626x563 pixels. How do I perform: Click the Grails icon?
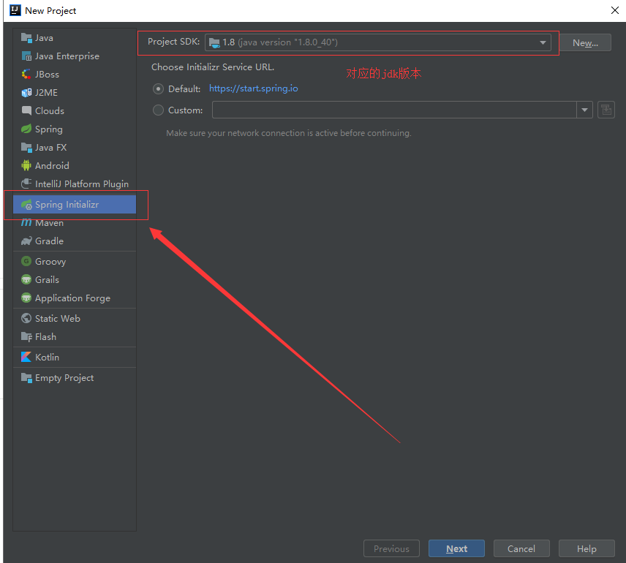point(26,279)
